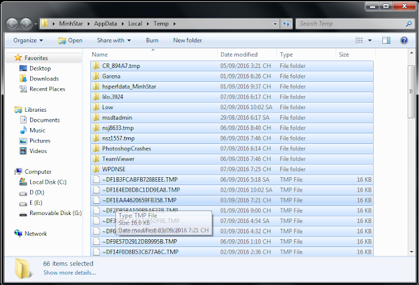Open the view options dropdown arrow

tap(370, 41)
